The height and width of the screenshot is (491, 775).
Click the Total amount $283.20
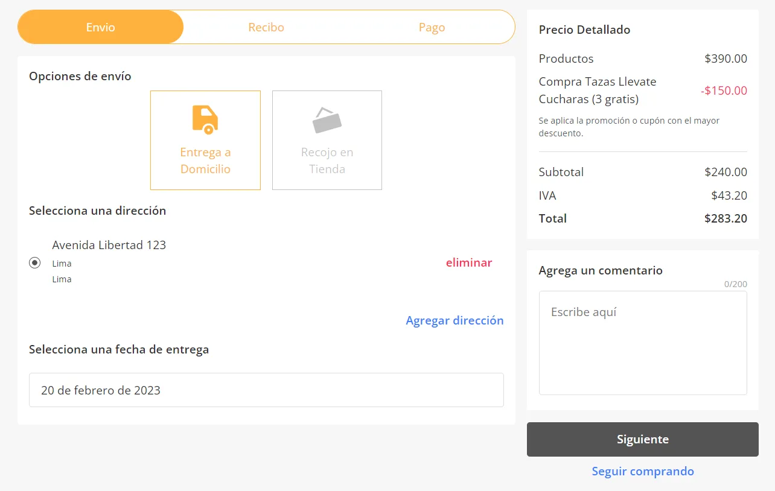[726, 218]
